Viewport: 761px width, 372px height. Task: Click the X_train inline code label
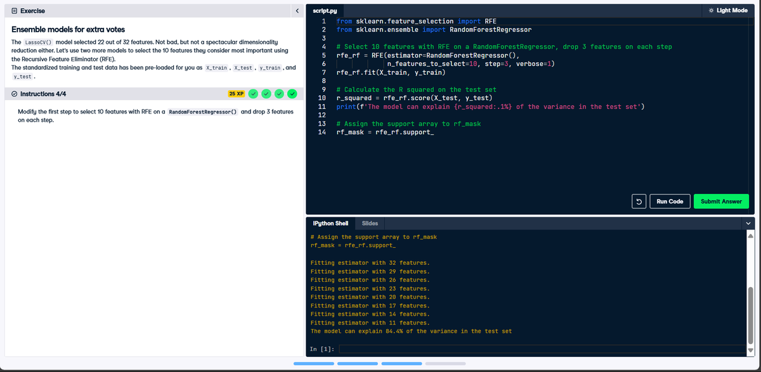click(x=217, y=67)
